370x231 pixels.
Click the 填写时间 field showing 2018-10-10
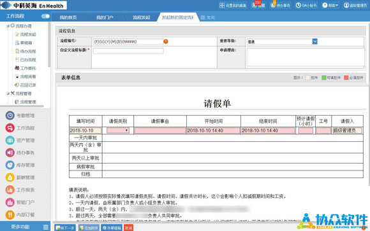click(x=85, y=130)
